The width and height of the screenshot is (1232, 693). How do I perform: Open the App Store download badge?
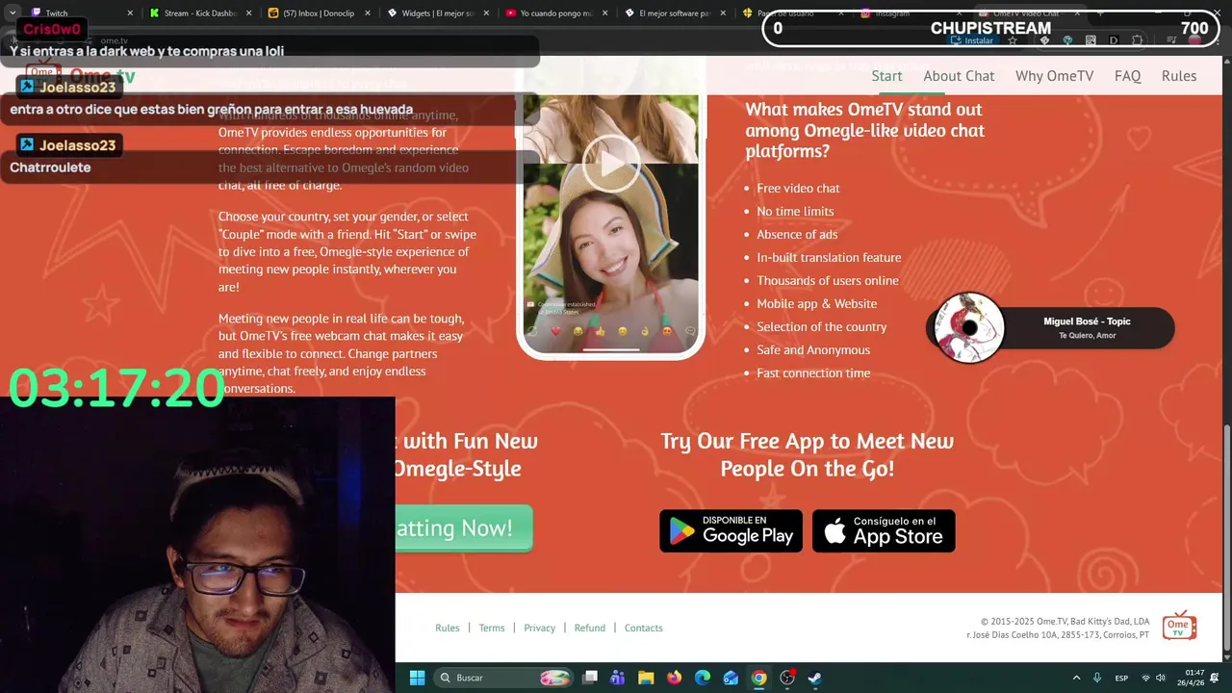pos(884,530)
